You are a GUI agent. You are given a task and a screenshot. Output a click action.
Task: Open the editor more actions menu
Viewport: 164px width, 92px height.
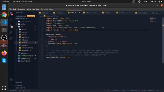click(161, 13)
